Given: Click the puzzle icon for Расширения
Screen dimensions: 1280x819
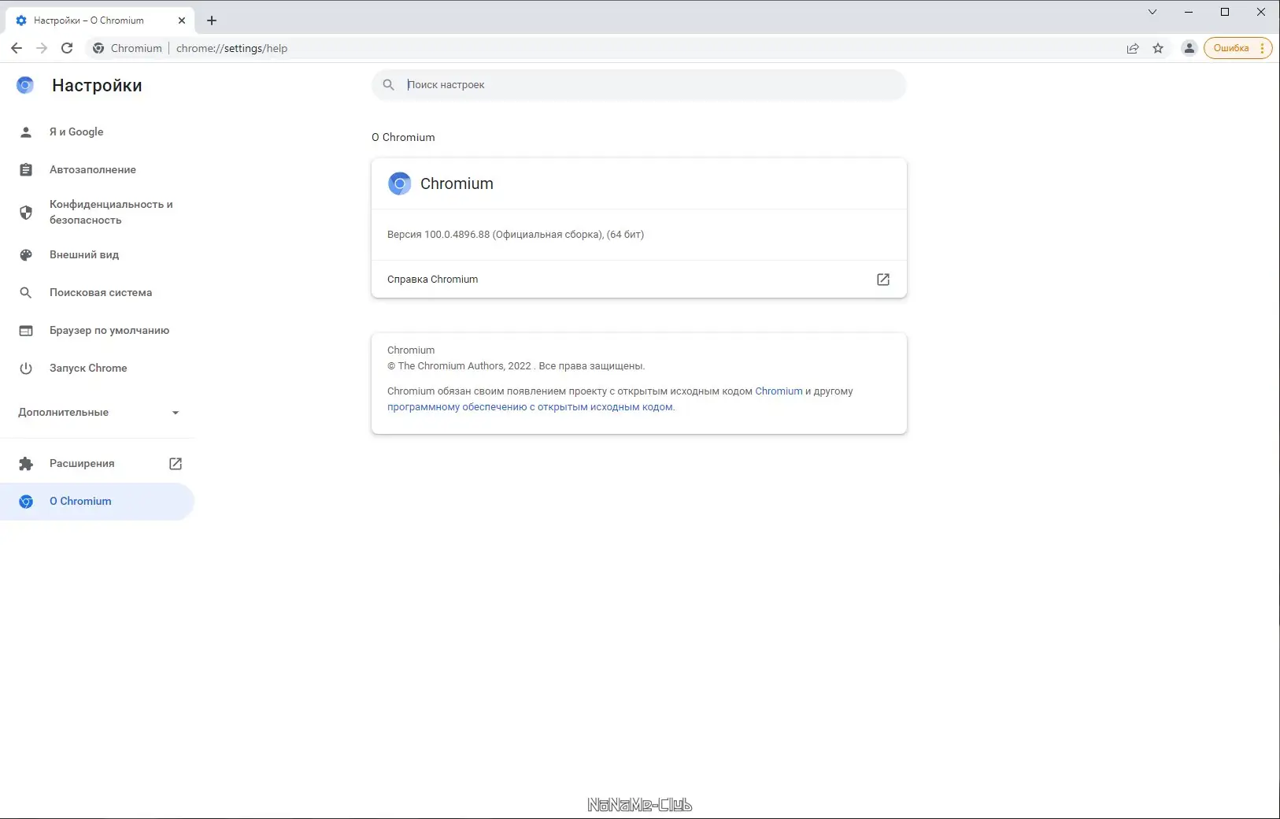Looking at the screenshot, I should click(26, 464).
